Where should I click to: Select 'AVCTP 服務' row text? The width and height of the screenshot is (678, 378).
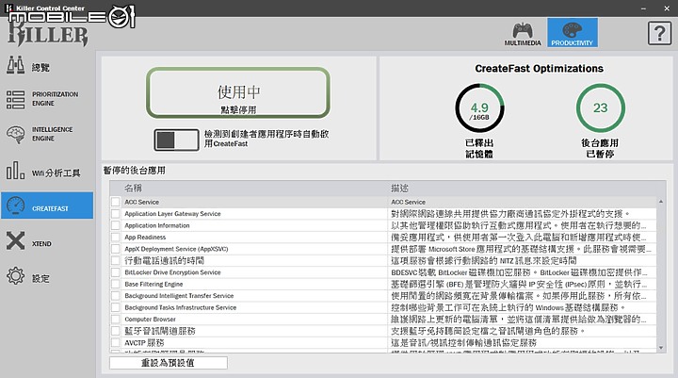point(144,342)
